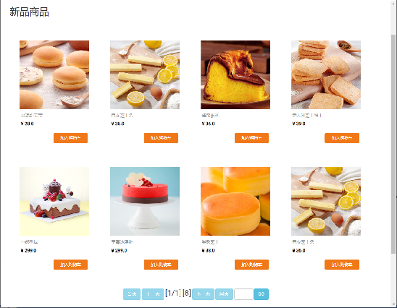Add the ¥38 cheesecake to cart
397x308 pixels.
251,265
